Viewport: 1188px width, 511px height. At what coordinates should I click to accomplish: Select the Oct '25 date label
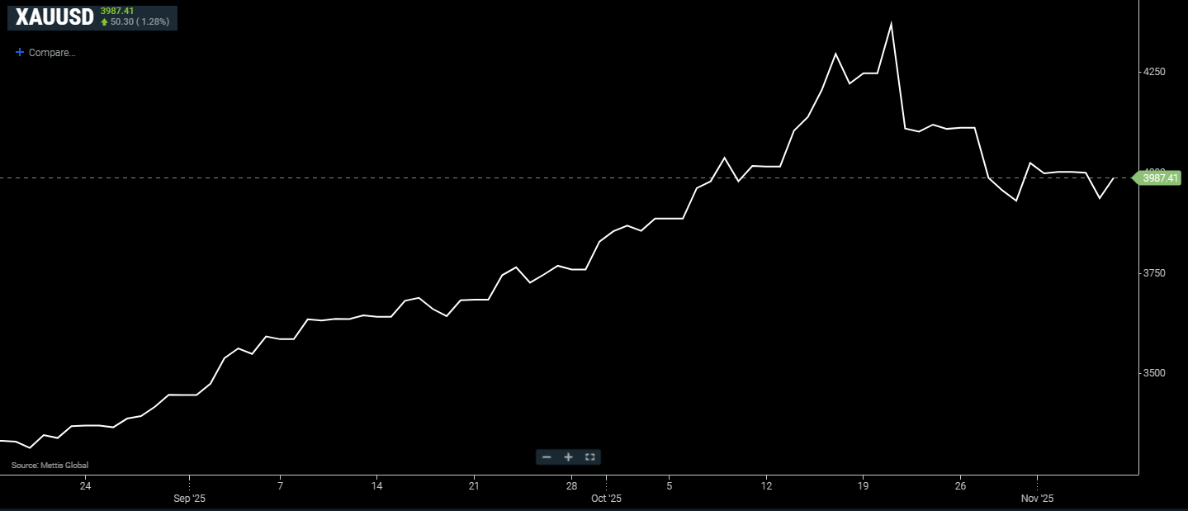pyautogui.click(x=605, y=499)
